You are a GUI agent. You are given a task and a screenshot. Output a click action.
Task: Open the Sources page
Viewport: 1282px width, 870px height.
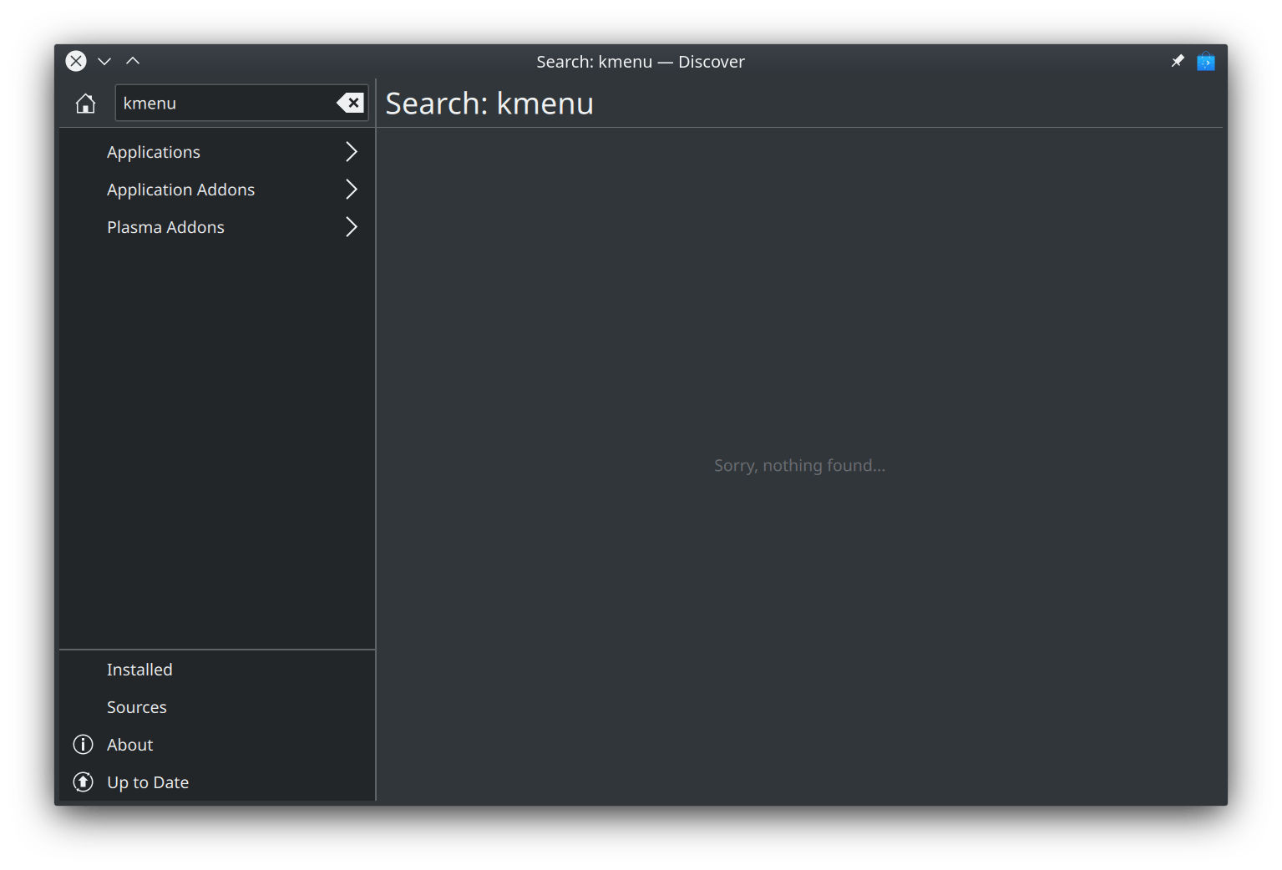coord(217,707)
